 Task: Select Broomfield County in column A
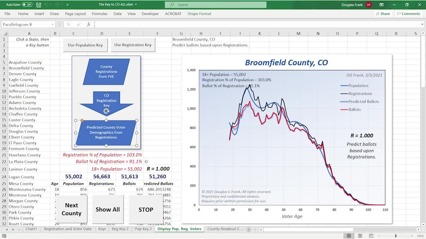coord(26,68)
